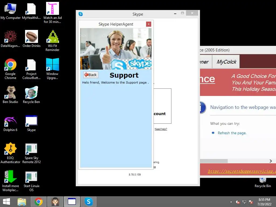276x207 pixels.
Task: Click the Skype logo in title bar
Action: tap(81, 14)
